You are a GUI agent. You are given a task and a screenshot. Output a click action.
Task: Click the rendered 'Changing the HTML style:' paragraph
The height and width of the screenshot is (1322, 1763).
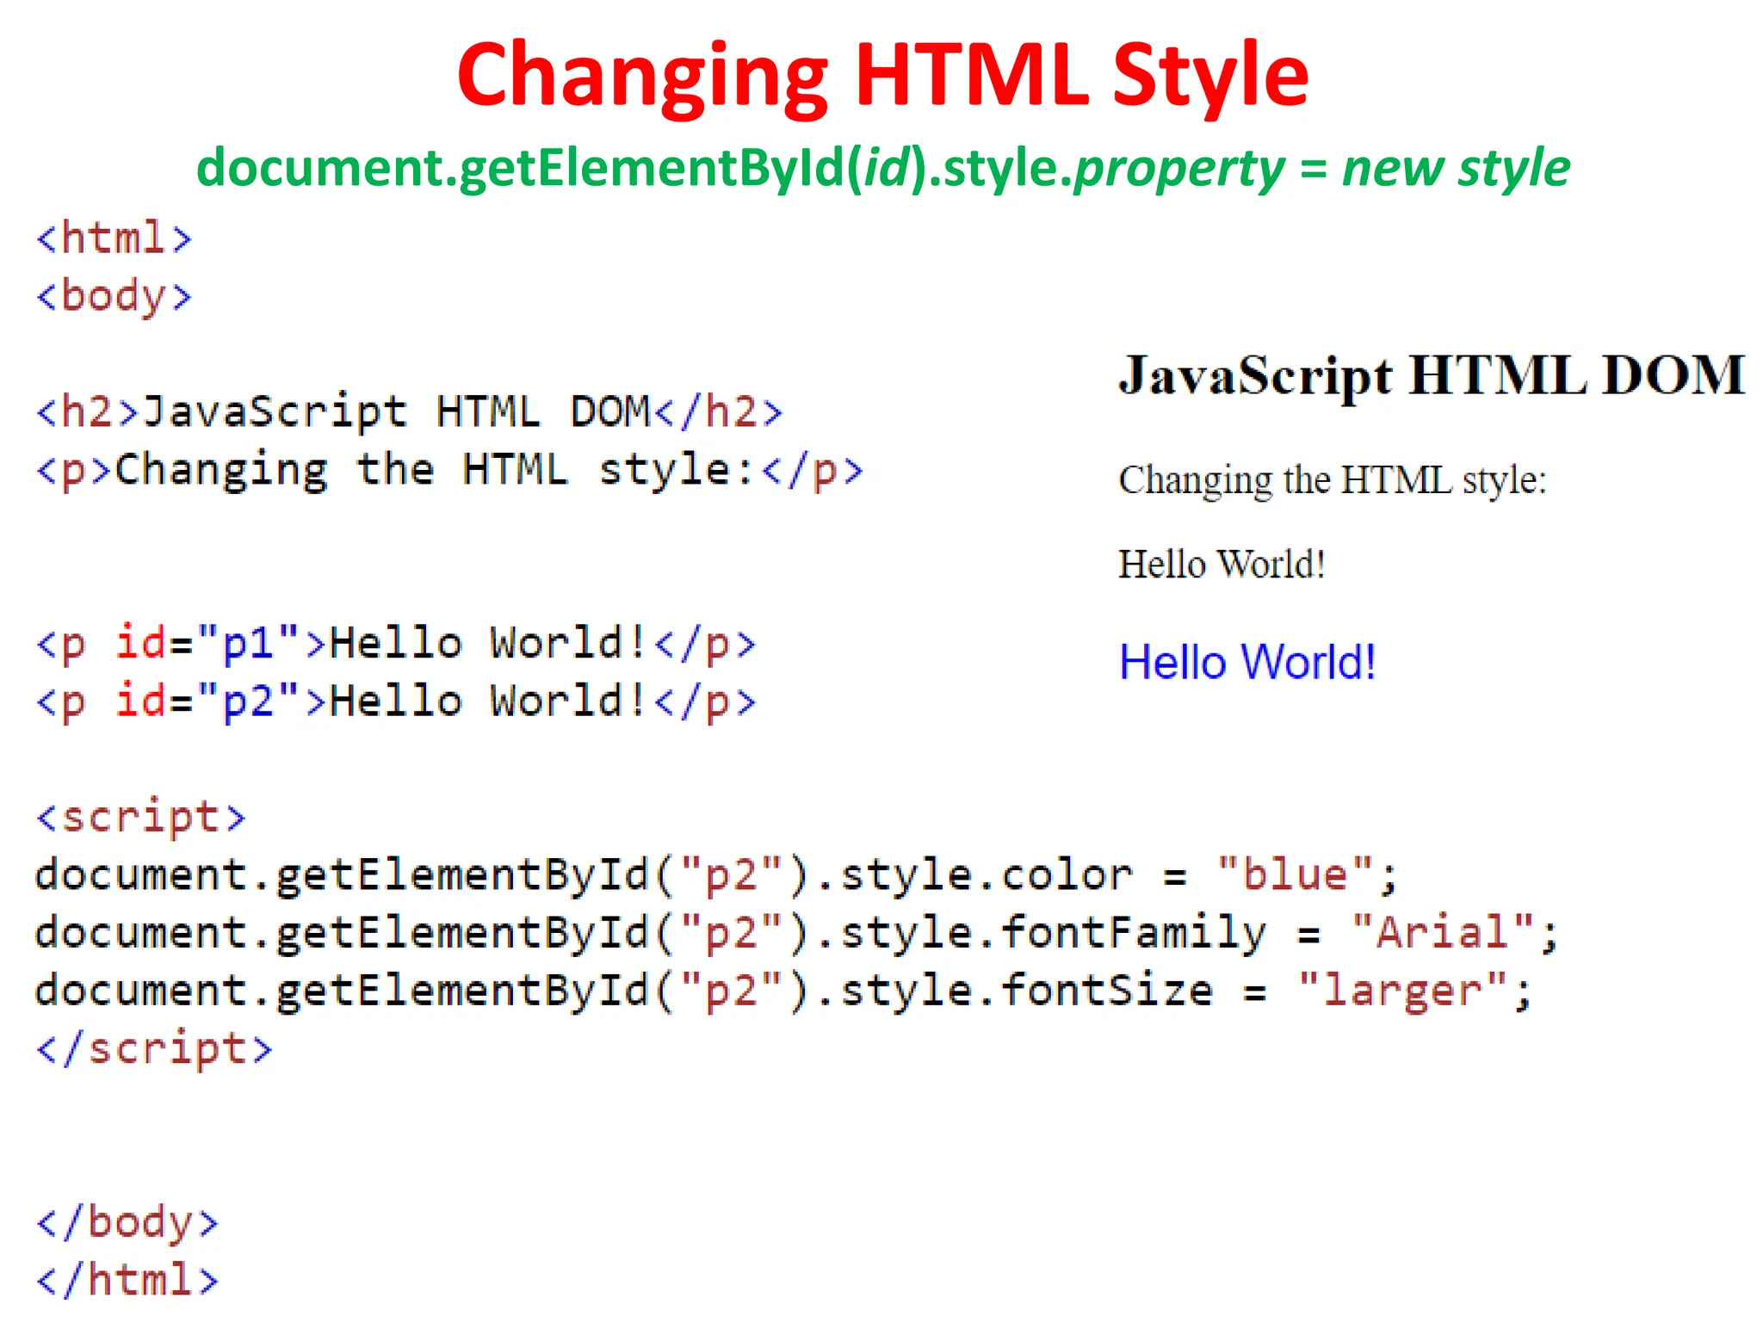pyautogui.click(x=1333, y=480)
